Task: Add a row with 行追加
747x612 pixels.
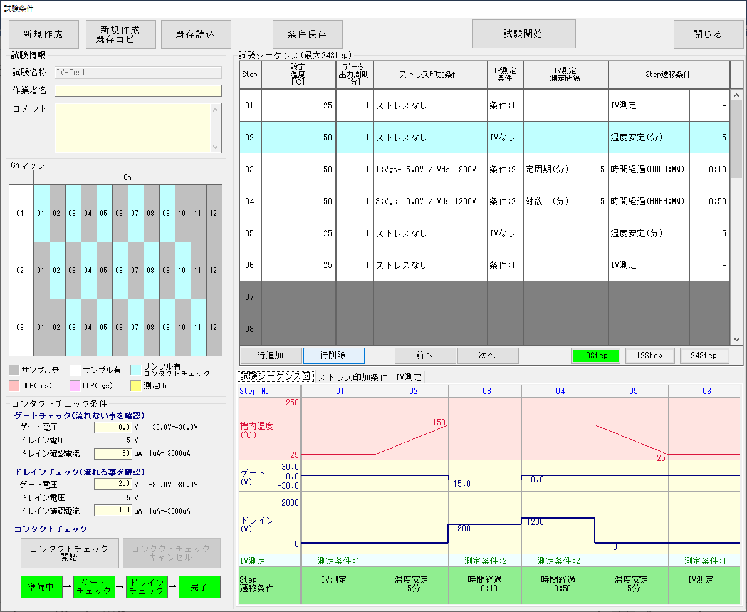Action: pyautogui.click(x=271, y=355)
